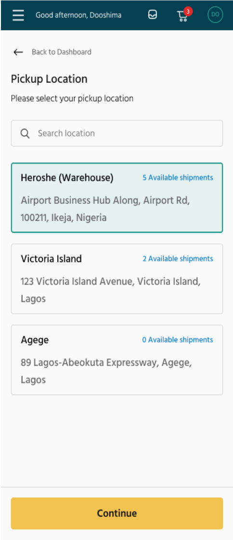Select Agege pickup location

click(x=117, y=360)
